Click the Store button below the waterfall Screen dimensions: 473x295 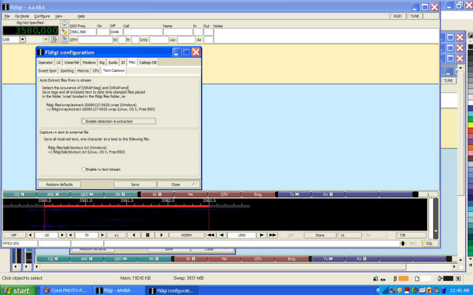(x=320, y=235)
